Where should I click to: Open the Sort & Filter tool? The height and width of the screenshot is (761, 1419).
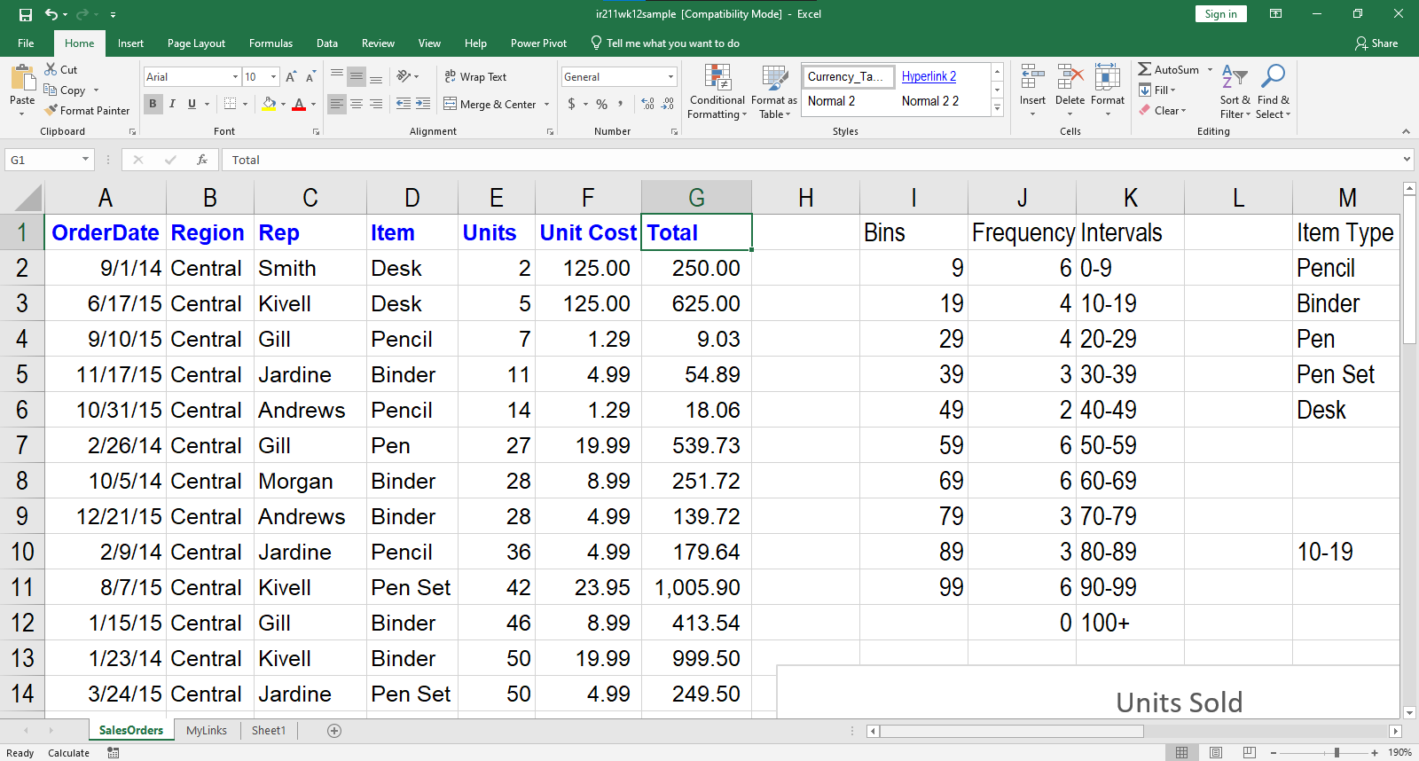[x=1235, y=91]
